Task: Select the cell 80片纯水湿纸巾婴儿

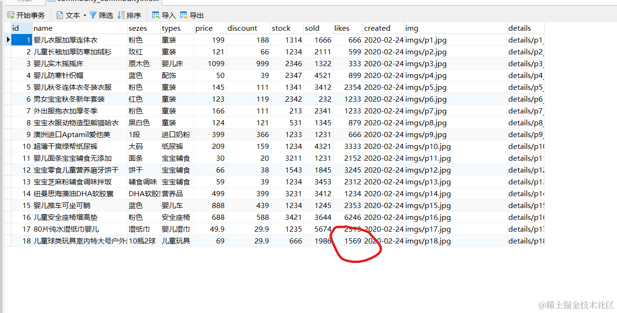Action: click(79, 229)
